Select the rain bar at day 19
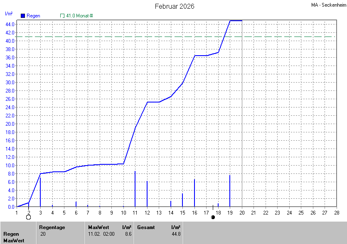The image size is (347, 244). (x=230, y=191)
